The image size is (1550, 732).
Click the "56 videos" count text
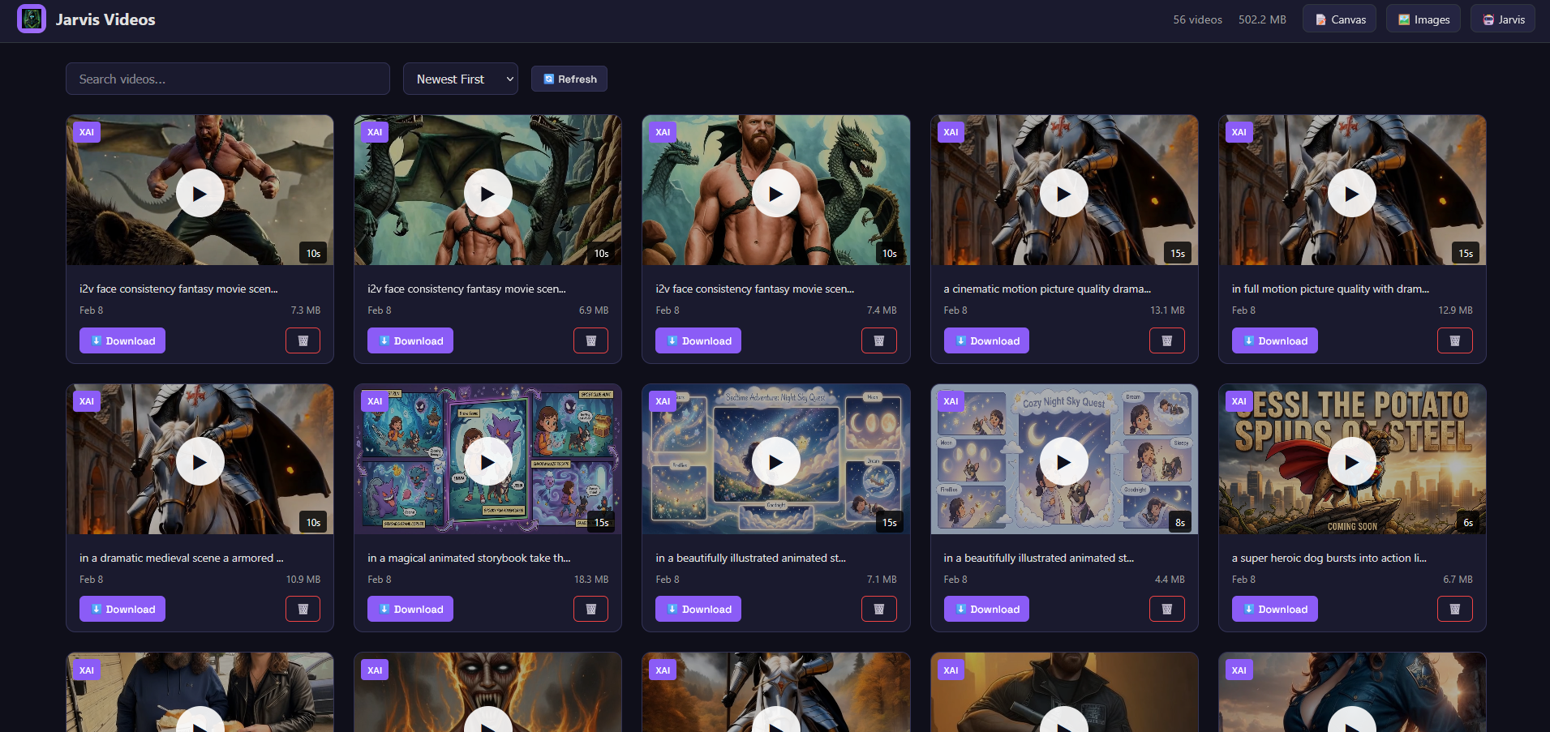click(1197, 19)
